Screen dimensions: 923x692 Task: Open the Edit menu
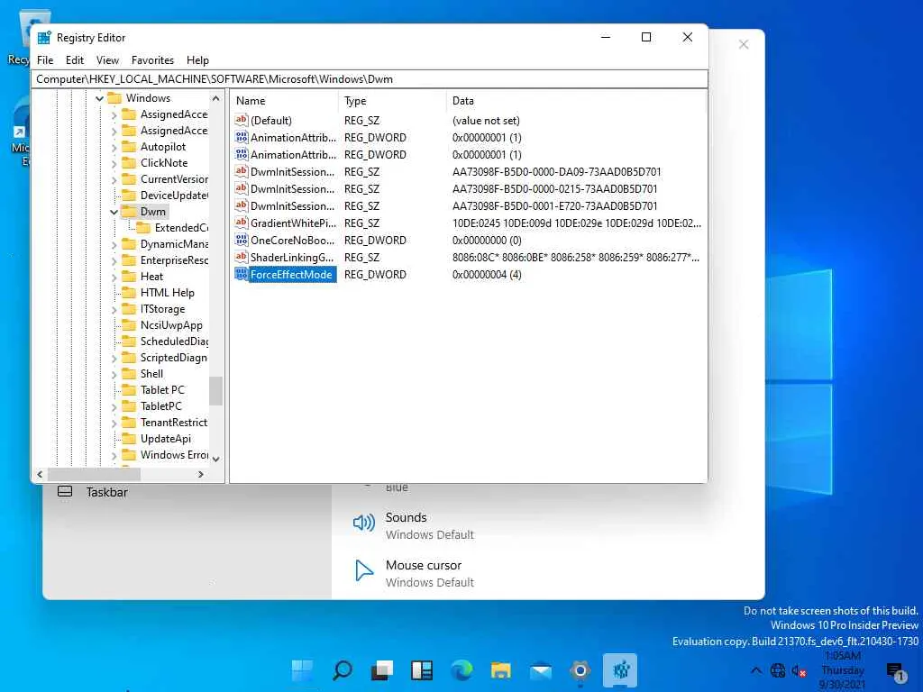75,60
